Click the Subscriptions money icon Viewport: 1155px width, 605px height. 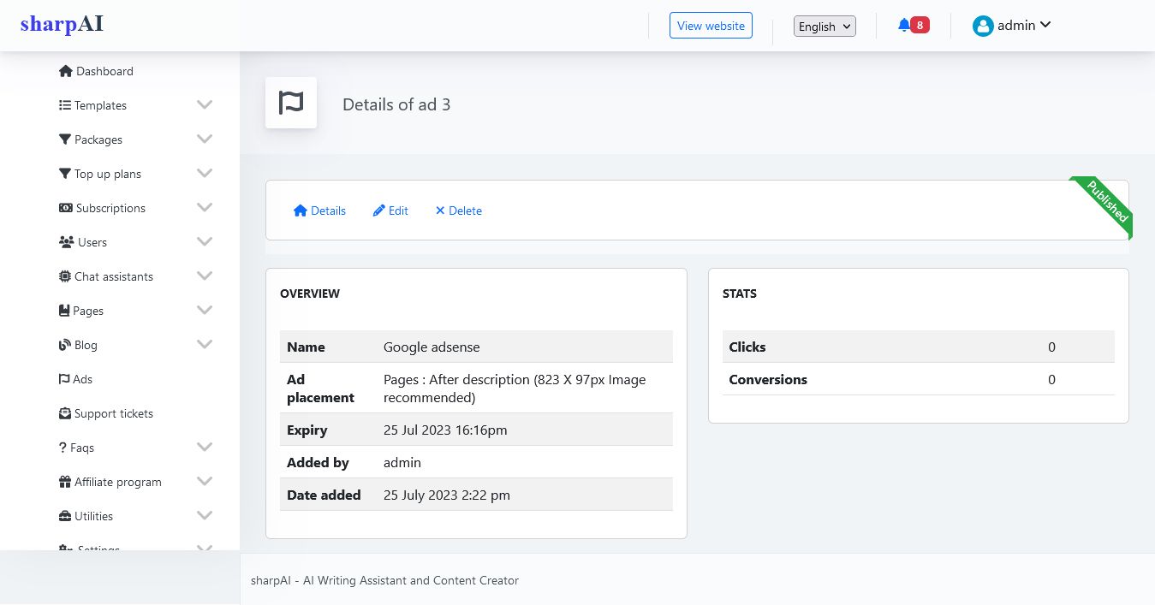pyautogui.click(x=65, y=208)
